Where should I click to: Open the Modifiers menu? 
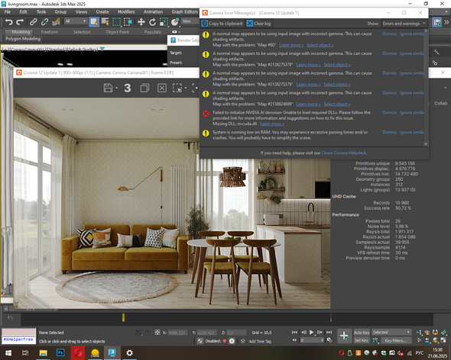tap(126, 11)
